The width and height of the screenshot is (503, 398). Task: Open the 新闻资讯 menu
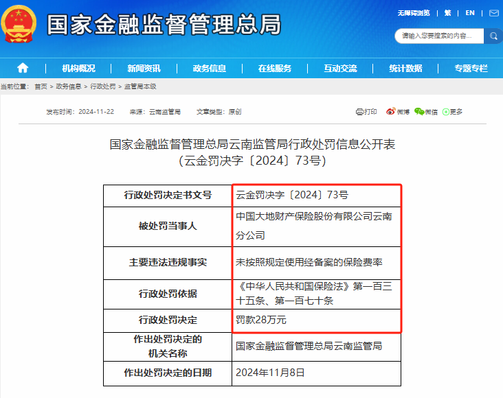144,68
